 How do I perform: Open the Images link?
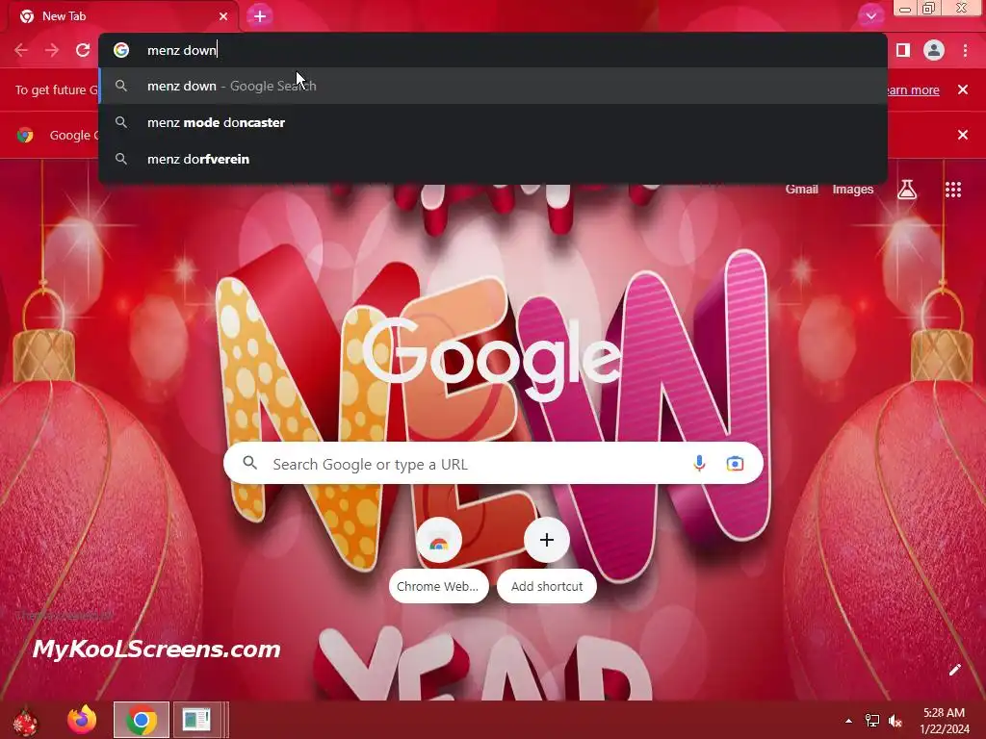pos(853,190)
